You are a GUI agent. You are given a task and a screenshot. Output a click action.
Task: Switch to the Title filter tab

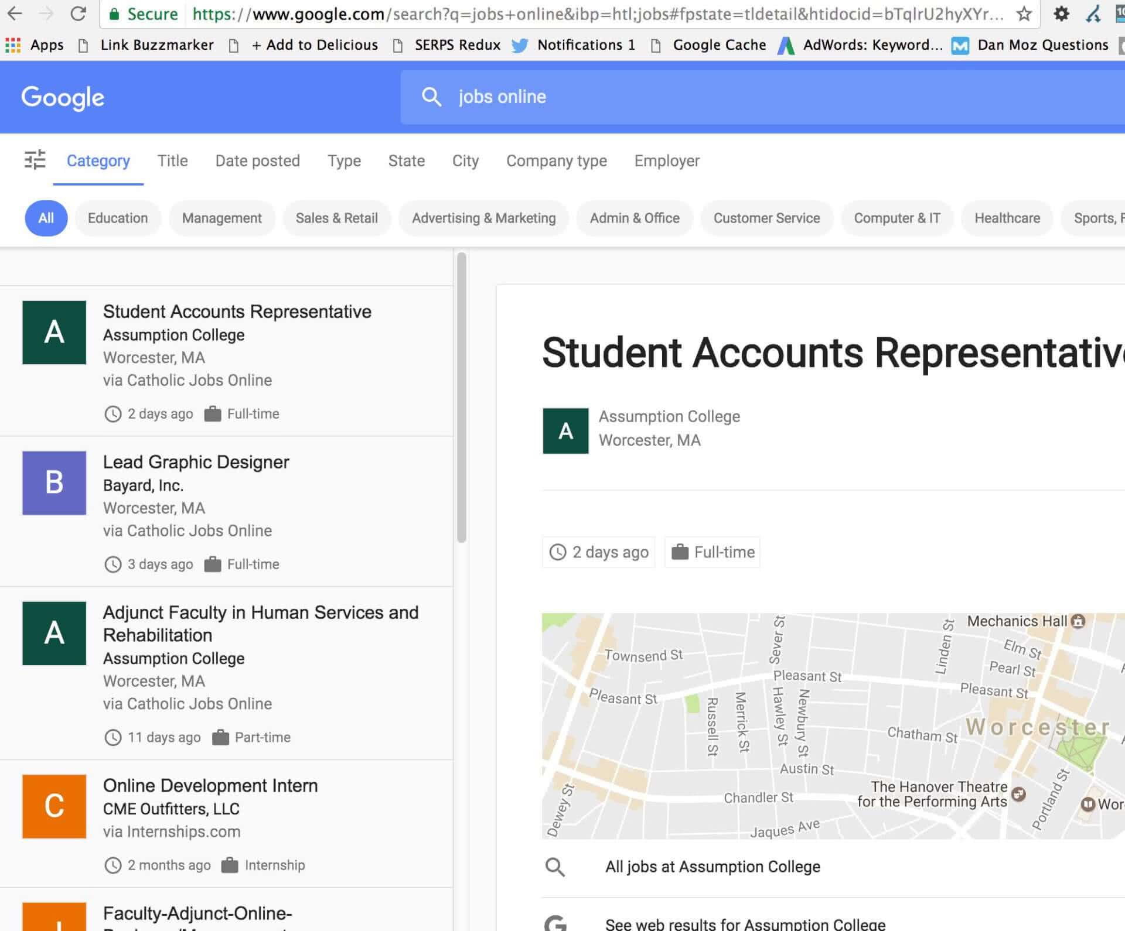tap(172, 161)
